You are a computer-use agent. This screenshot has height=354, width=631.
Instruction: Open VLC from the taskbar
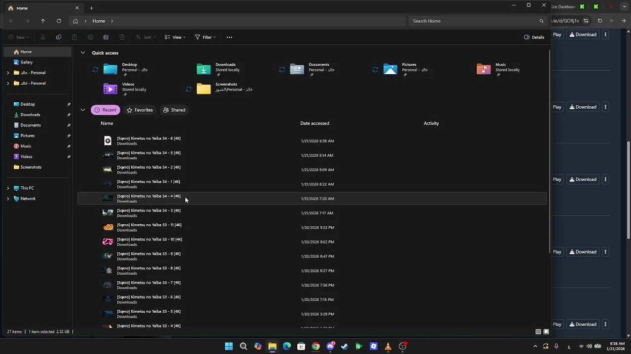(x=388, y=346)
